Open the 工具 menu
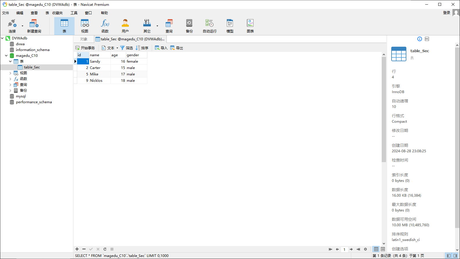Screen dimensions: 460x259 pos(74,13)
